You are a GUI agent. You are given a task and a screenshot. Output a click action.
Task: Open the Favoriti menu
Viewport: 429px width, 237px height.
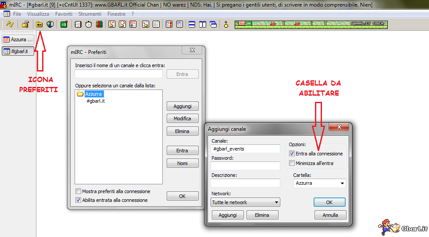point(64,14)
